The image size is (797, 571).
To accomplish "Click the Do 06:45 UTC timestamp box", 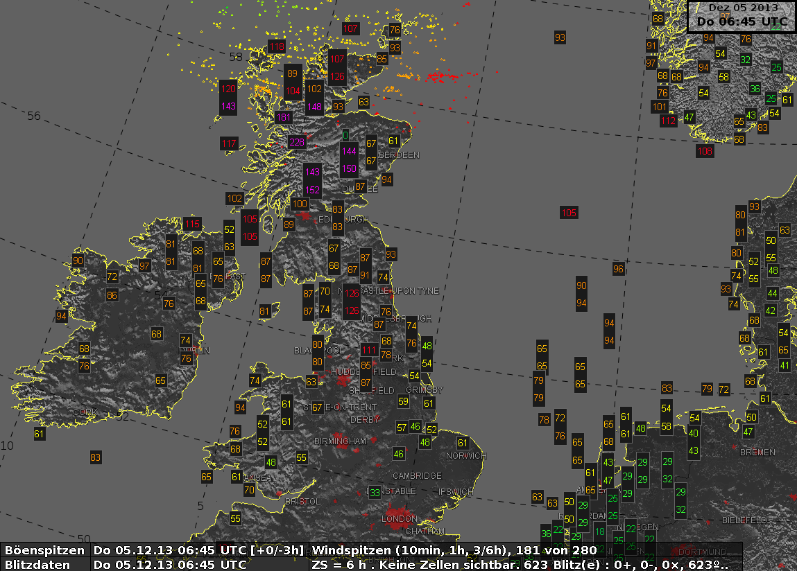I will click(x=742, y=21).
